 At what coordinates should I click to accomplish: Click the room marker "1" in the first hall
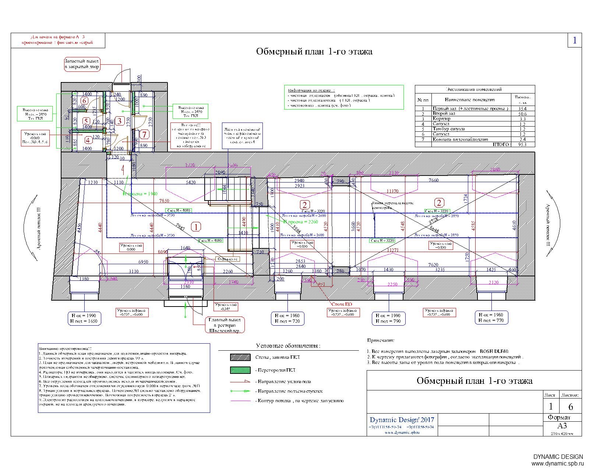coord(197,227)
